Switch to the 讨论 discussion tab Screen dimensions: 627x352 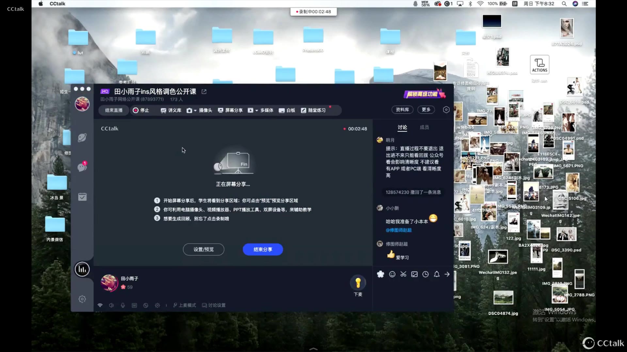point(402,127)
